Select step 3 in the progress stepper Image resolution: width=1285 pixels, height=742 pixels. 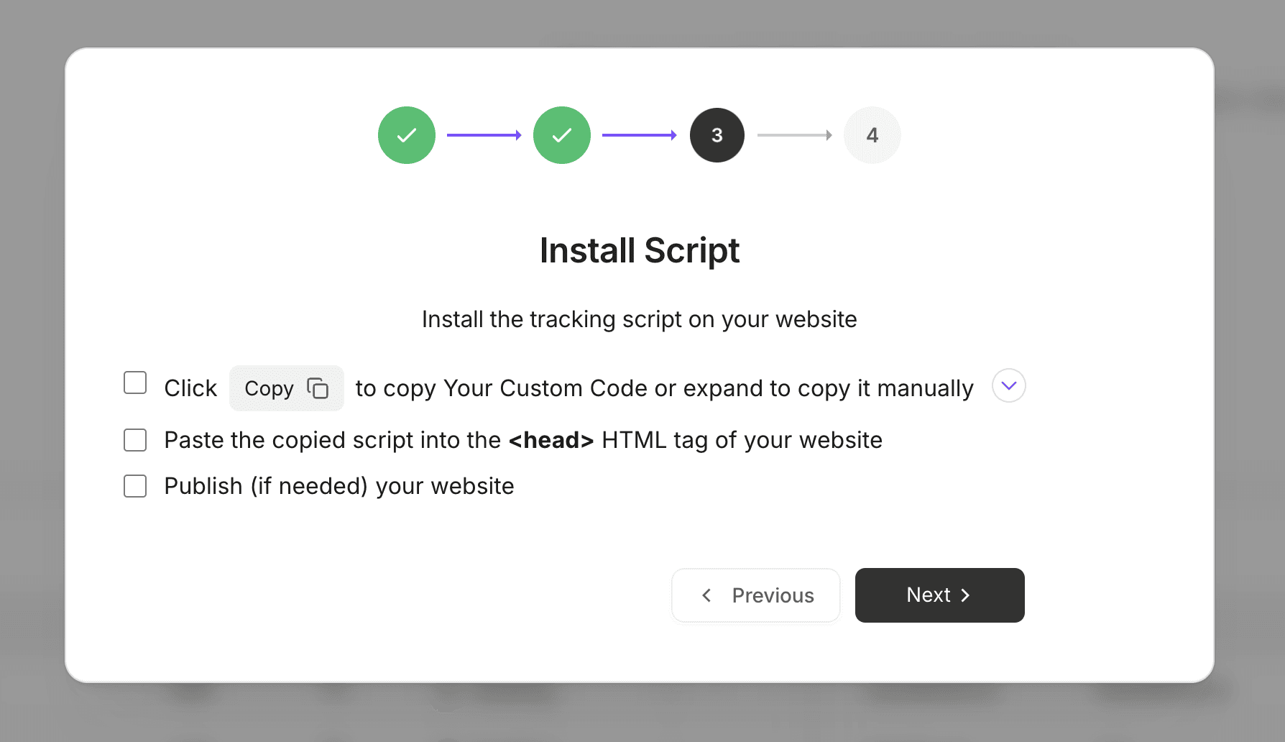717,134
